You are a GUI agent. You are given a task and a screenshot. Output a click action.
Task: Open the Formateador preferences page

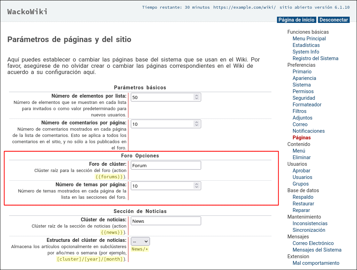point(307,105)
